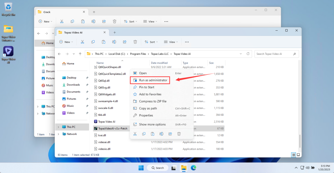Image resolution: width=334 pixels, height=173 pixels.
Task: Open Microsoft Edge from the taskbar
Action: pos(193,168)
